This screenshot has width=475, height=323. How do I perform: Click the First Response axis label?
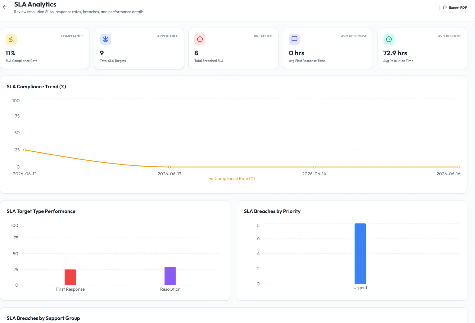[x=70, y=289]
